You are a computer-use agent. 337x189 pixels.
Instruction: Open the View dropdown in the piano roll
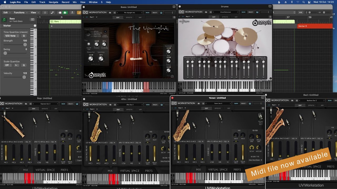(34, 12)
